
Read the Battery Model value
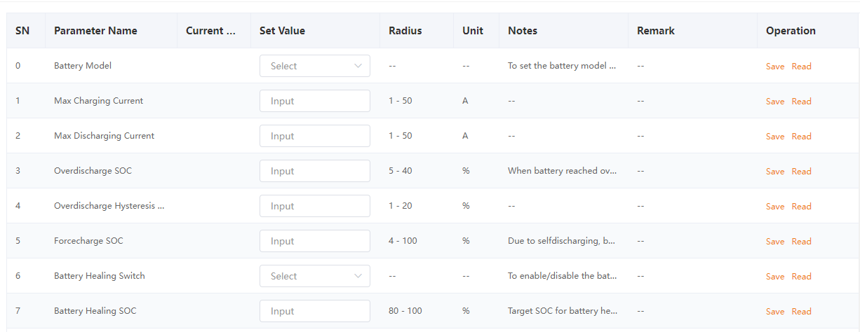(x=801, y=67)
